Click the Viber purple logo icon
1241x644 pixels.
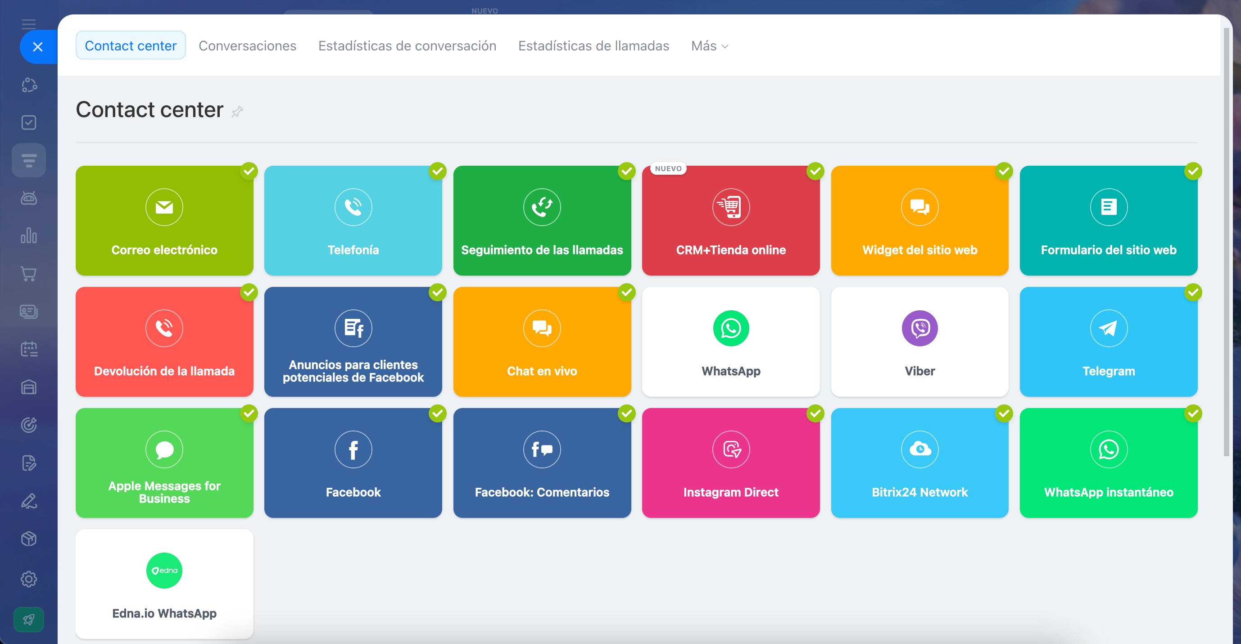point(919,328)
